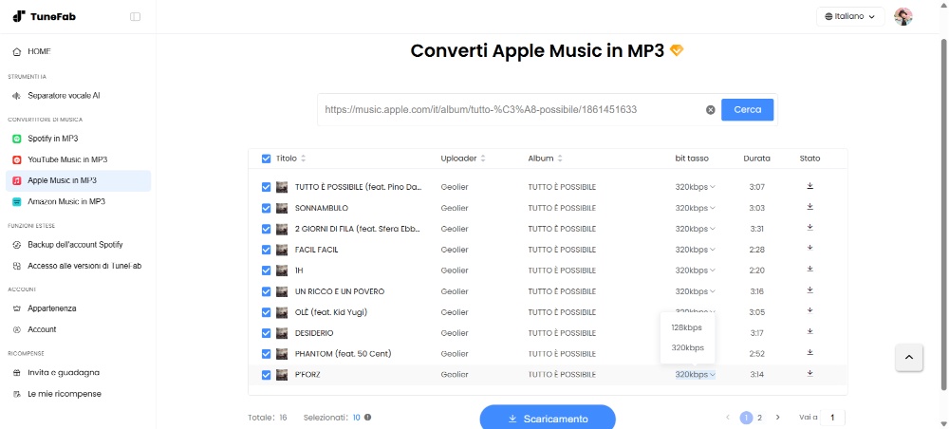Uncheck 2 GIORNI DI FILA track

(267, 229)
